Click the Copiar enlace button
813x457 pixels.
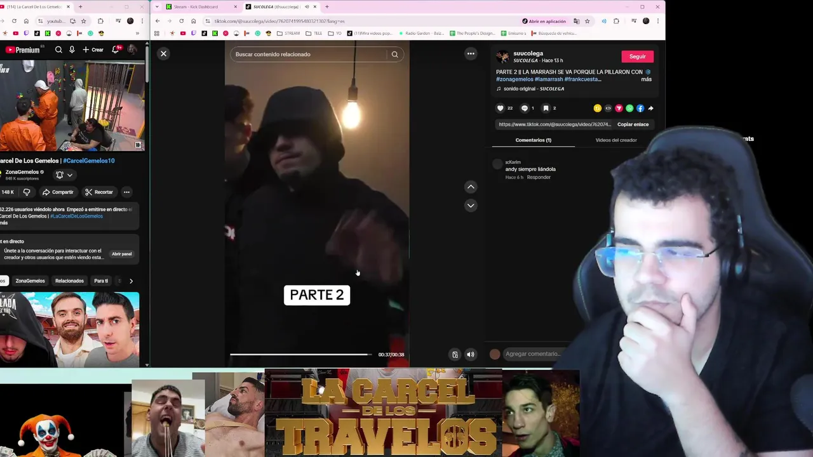point(633,124)
